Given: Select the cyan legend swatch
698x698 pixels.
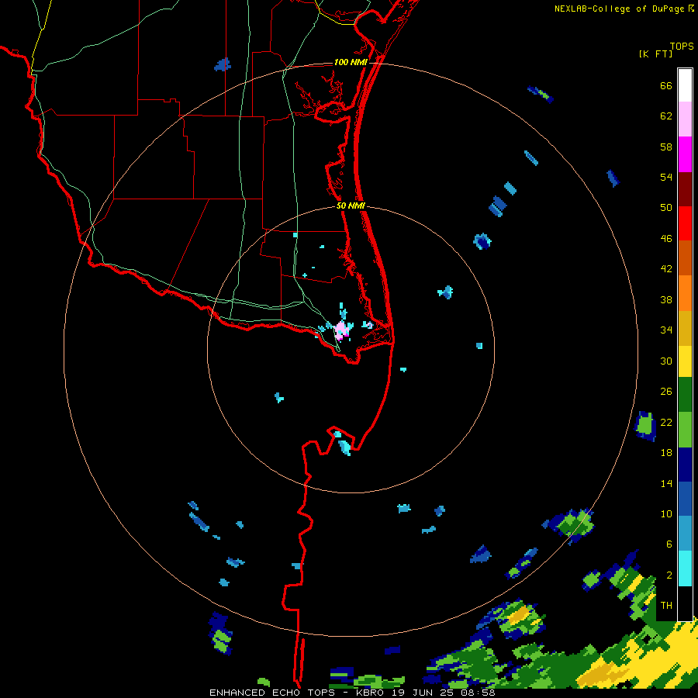Looking at the screenshot, I should point(685,568).
